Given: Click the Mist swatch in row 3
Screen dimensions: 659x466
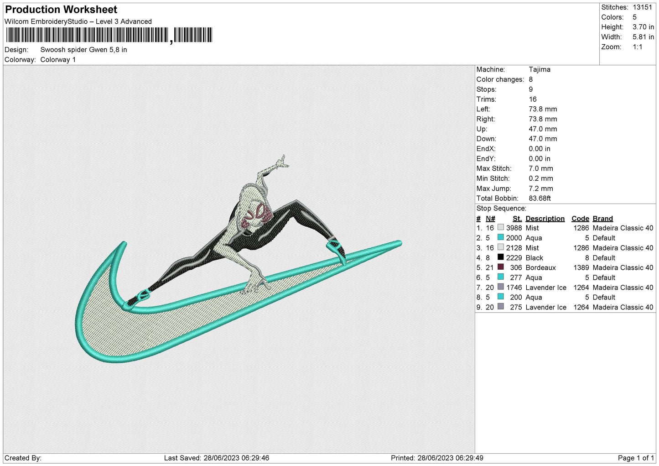Looking at the screenshot, I should point(501,247).
